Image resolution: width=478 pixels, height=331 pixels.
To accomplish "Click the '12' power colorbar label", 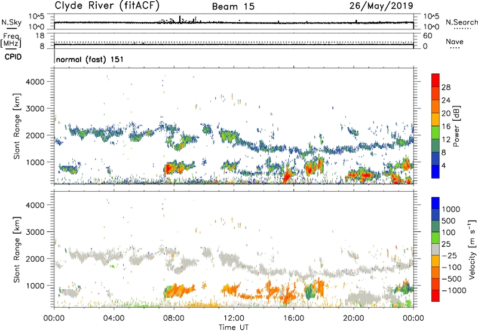I will (x=446, y=140).
